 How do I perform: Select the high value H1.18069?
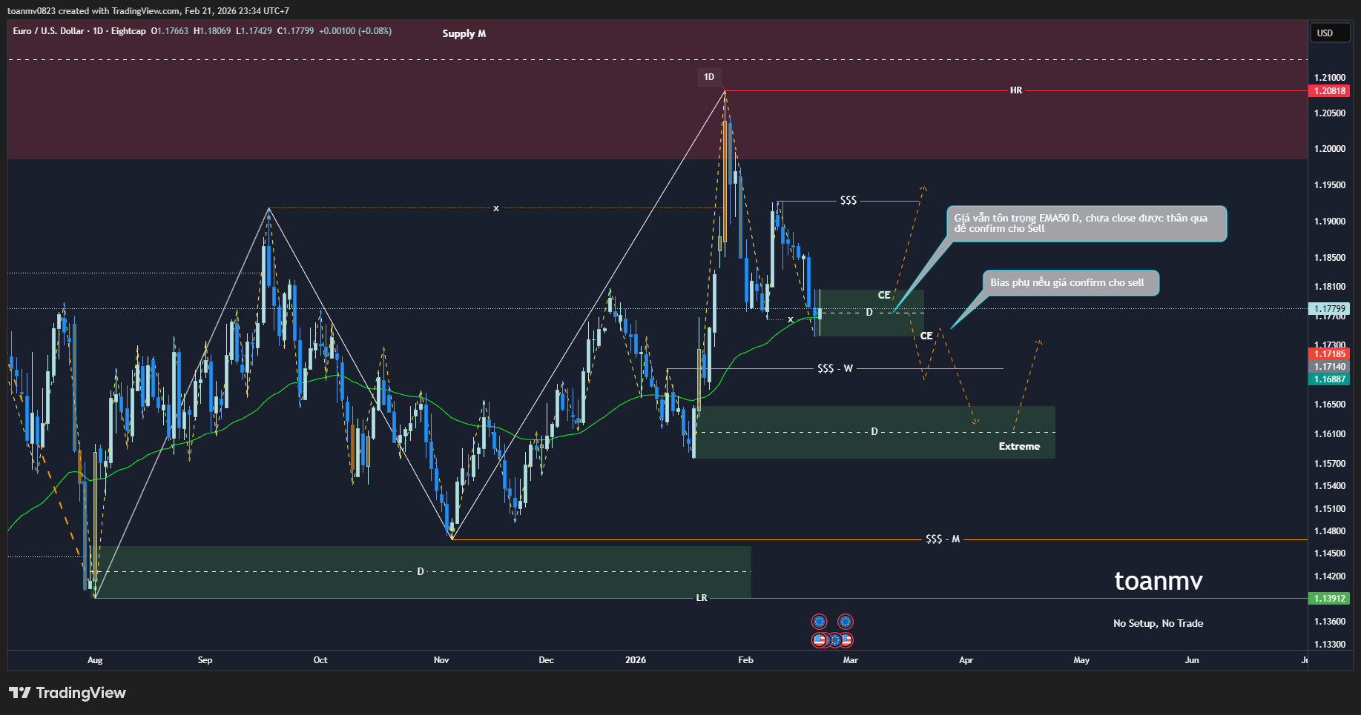(212, 31)
